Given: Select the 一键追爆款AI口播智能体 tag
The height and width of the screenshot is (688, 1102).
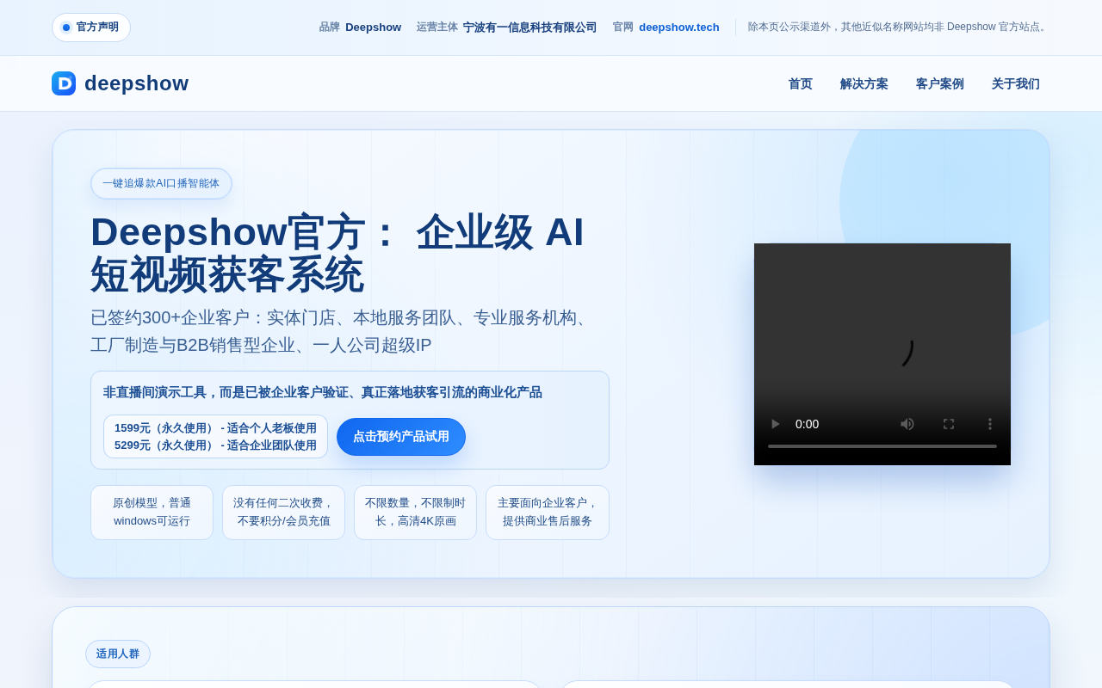Looking at the screenshot, I should tap(161, 183).
